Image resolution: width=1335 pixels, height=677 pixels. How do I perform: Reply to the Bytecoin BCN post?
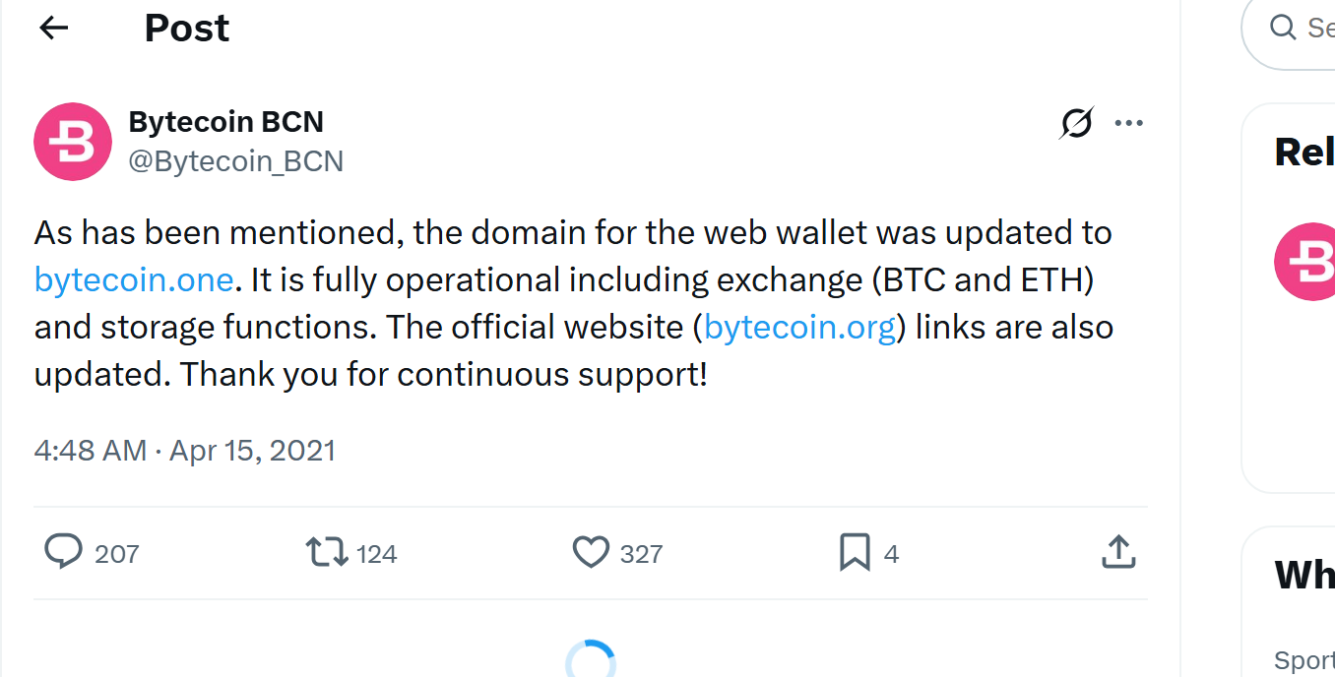point(63,553)
